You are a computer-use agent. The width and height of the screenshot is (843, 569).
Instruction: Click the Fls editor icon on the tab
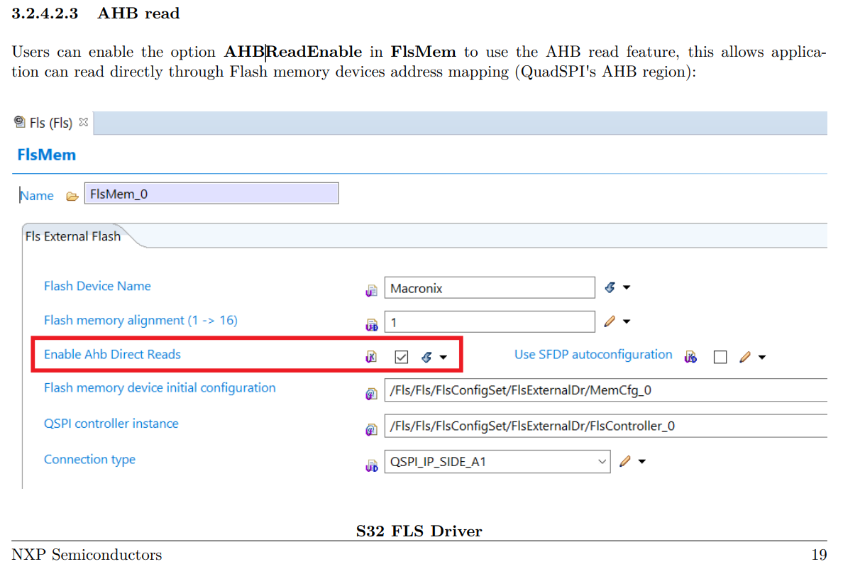pyautogui.click(x=19, y=122)
